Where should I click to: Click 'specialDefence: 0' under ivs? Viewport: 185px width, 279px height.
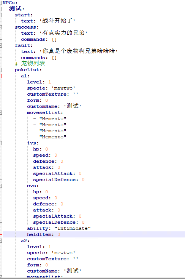59,180
